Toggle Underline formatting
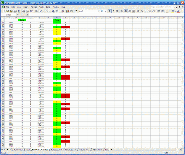The image size is (185, 155). (x=117, y=11)
